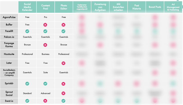Click the red X for Buffer Photo Editor
Image resolution: width=183 pixels, height=105 pixels.
pos(63,25)
